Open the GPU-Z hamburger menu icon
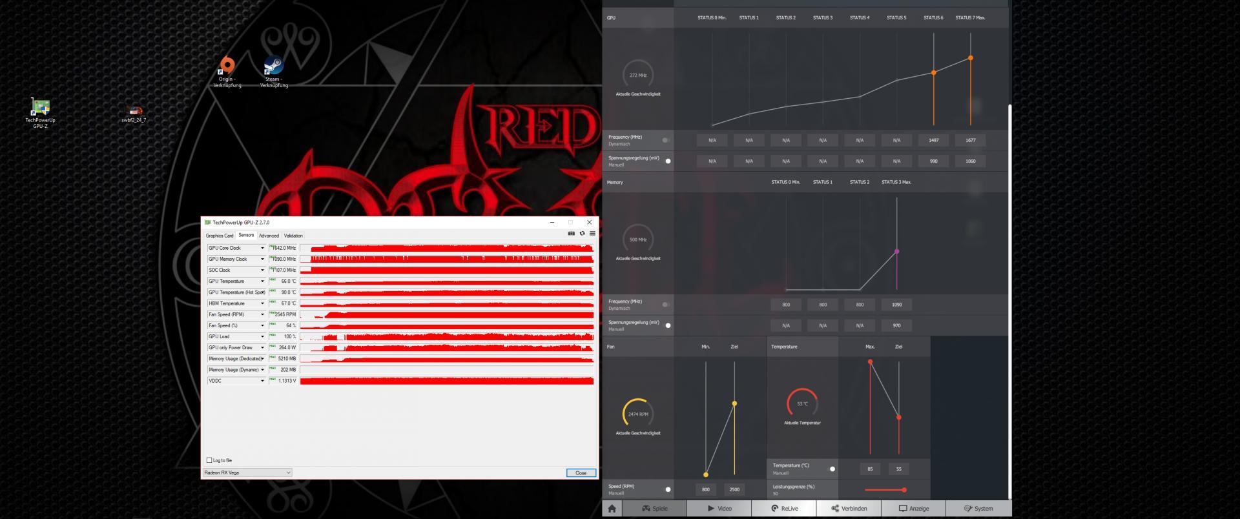This screenshot has width=1240, height=519. [x=592, y=234]
